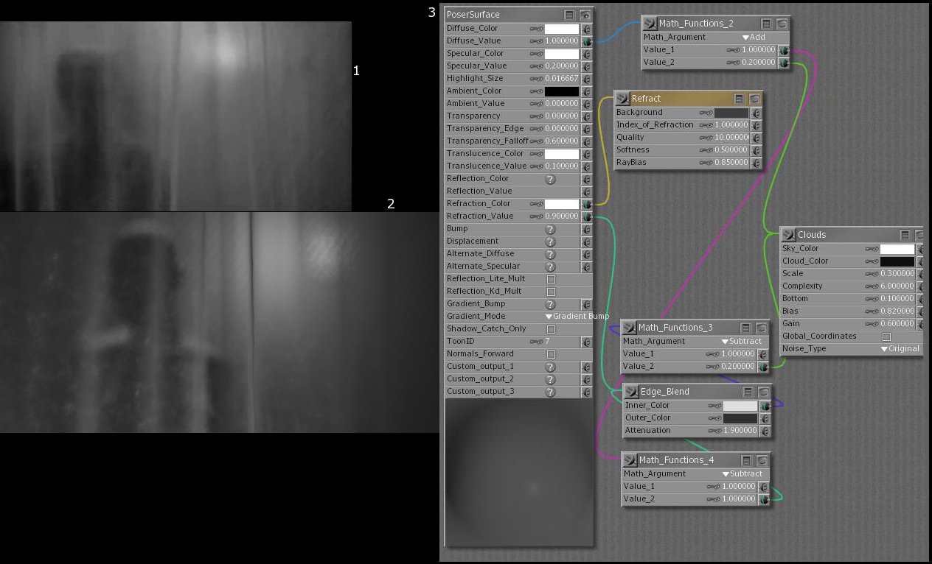The width and height of the screenshot is (932, 564).
Task: Click the Math_Functions_2 node output plug icon
Action: [650, 24]
